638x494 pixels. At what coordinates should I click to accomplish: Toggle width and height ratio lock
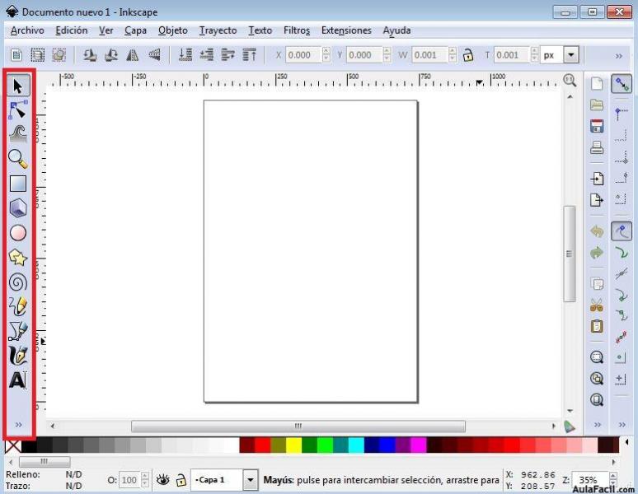click(x=468, y=55)
